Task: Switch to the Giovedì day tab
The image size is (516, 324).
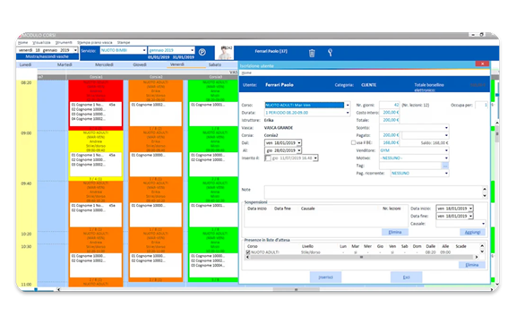Action: [140, 64]
